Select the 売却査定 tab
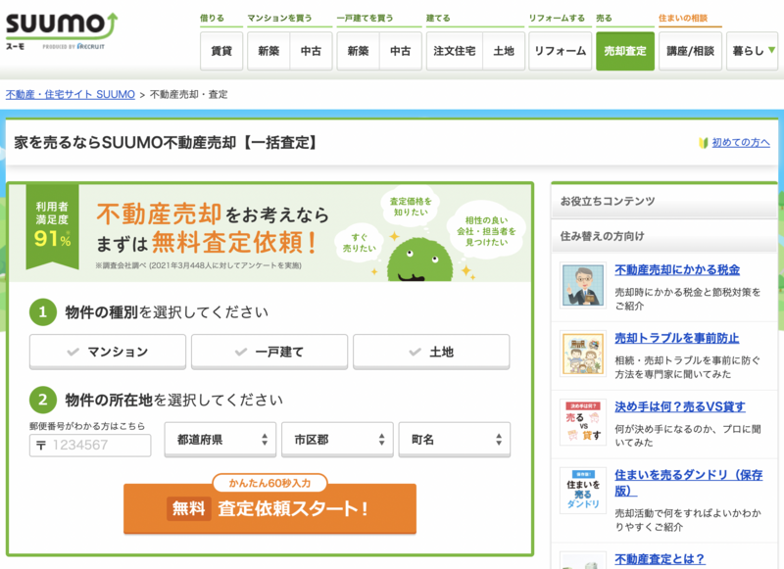This screenshot has height=569, width=784. pyautogui.click(x=625, y=51)
